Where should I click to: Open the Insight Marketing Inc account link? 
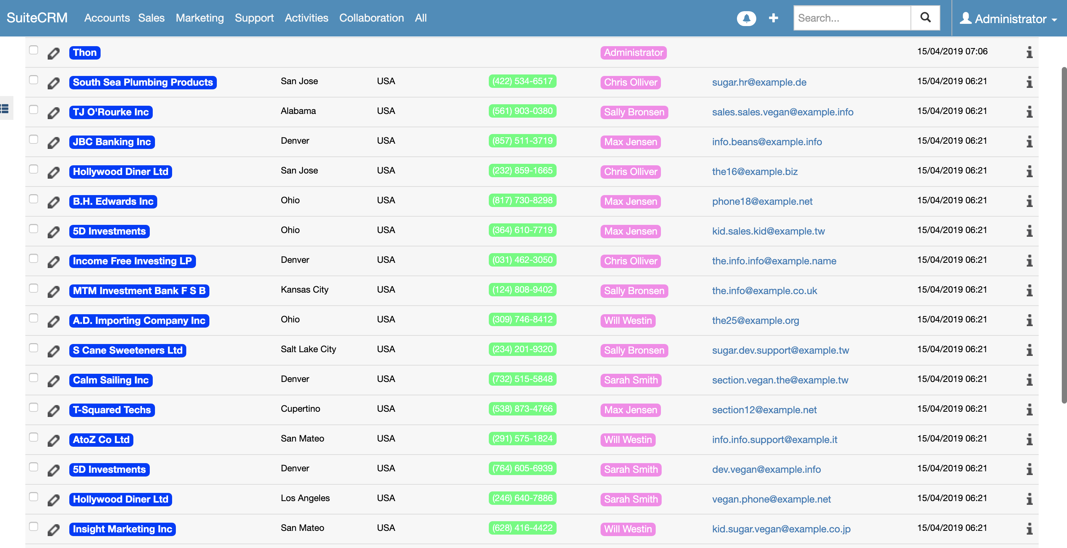point(122,529)
